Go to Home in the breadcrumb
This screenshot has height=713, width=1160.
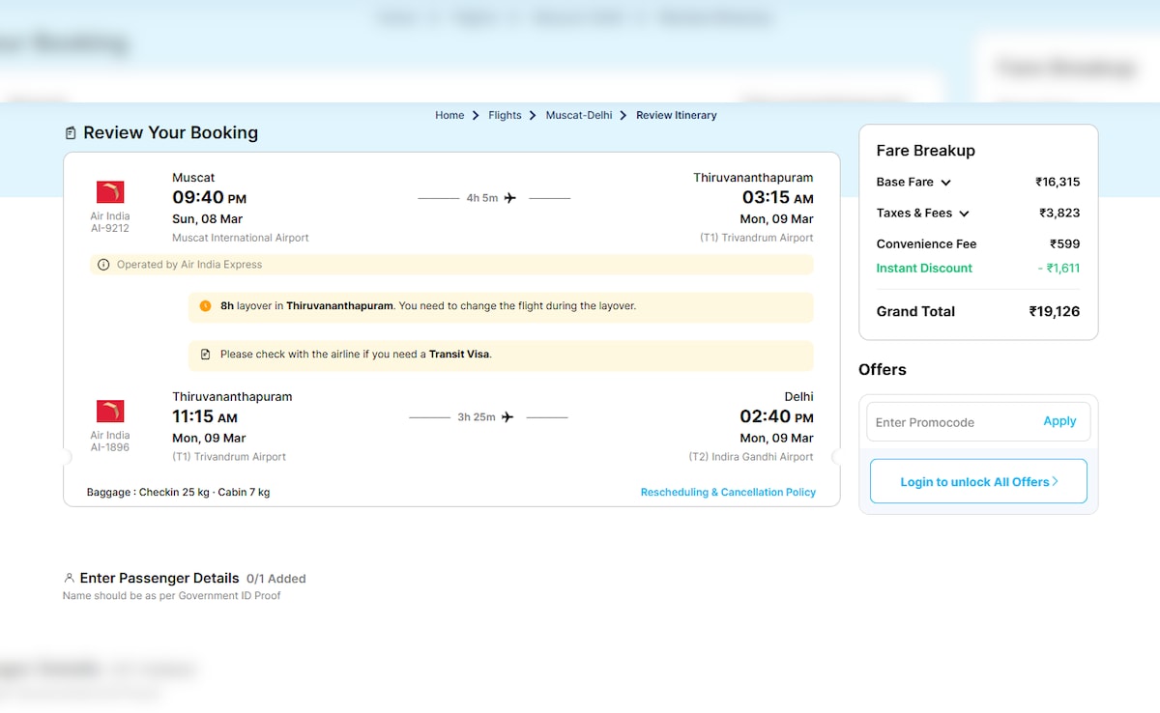click(x=449, y=115)
